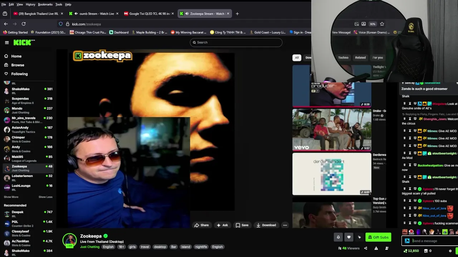Open AsianAndy channel in sidebar
This screenshot has width=458, height=257.
28,130
